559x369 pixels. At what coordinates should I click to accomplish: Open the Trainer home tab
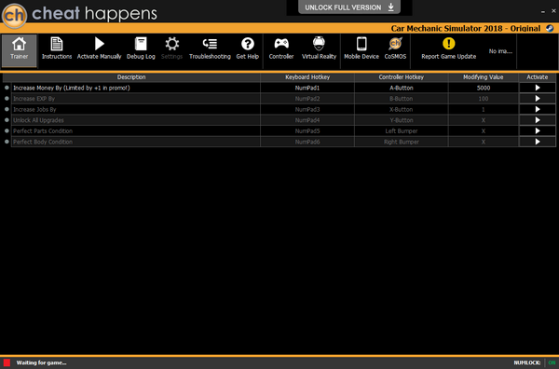point(19,50)
